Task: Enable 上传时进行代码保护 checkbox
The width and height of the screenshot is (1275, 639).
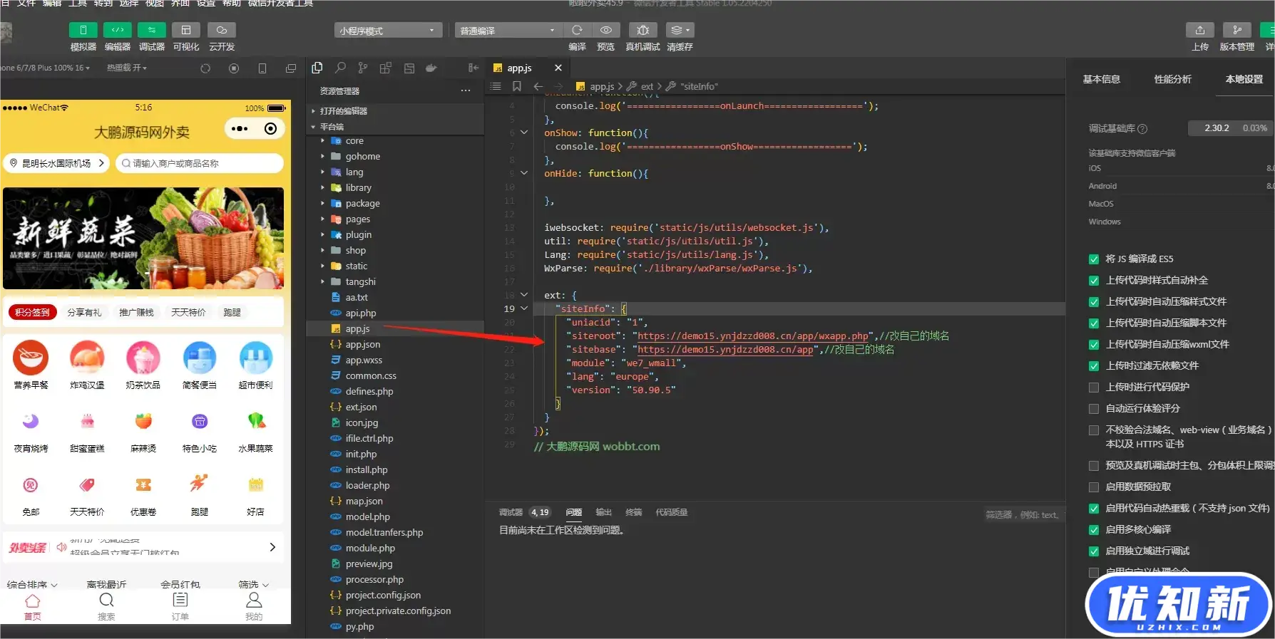Action: 1093,388
